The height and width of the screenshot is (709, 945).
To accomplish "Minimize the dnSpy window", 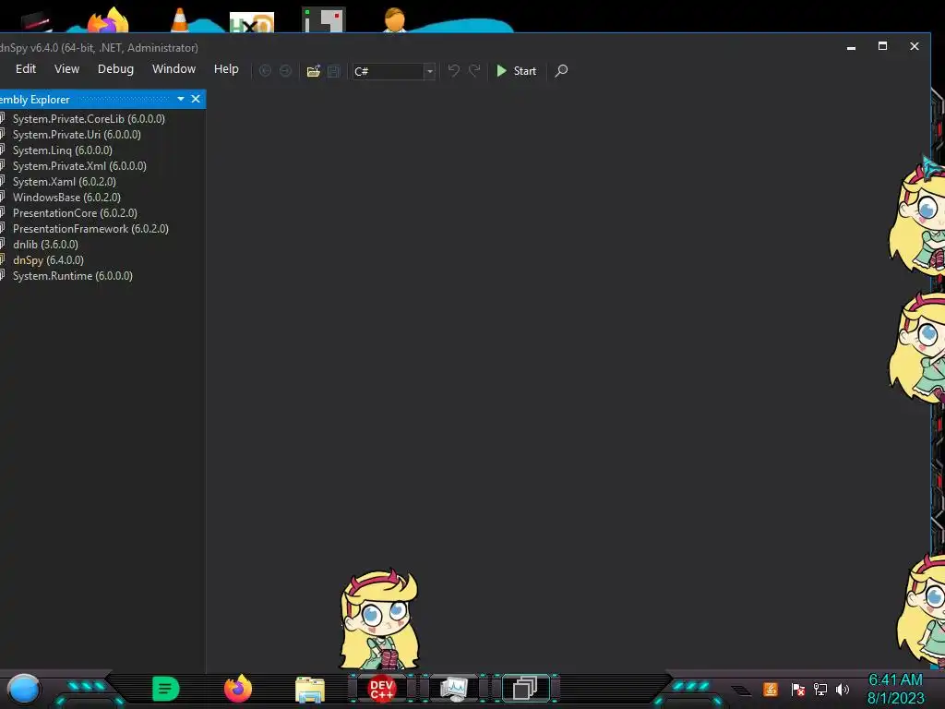I will (x=851, y=47).
